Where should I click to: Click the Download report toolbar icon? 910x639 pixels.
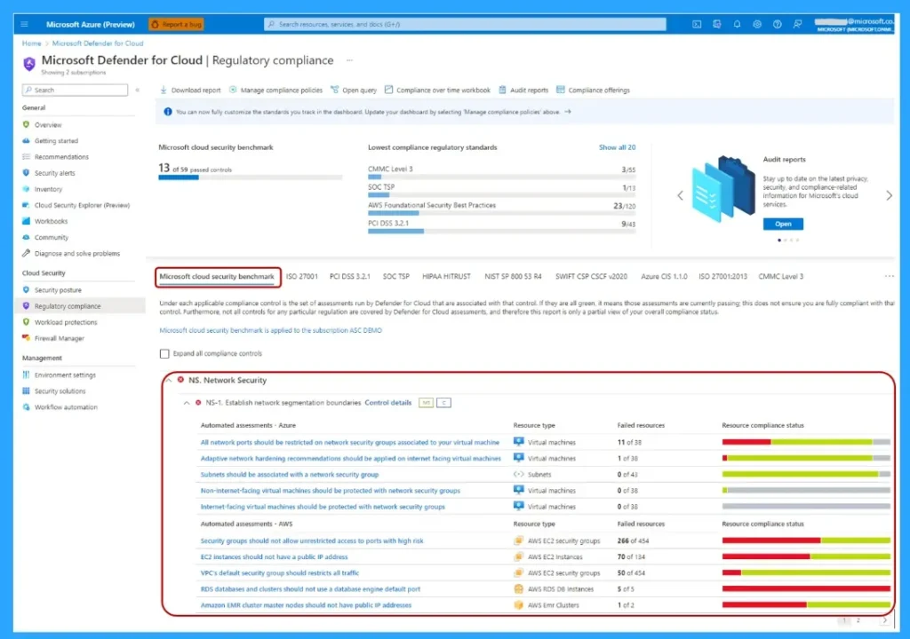tap(163, 89)
